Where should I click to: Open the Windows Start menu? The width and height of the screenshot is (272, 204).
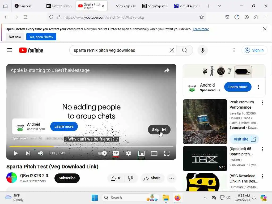95,198
